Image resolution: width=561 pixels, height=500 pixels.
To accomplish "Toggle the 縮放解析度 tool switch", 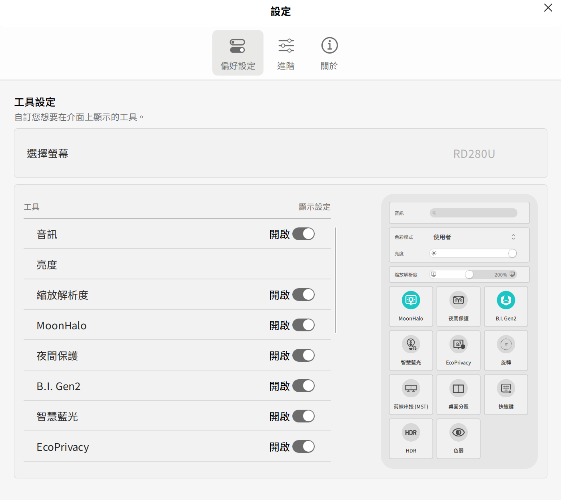I will coord(303,295).
